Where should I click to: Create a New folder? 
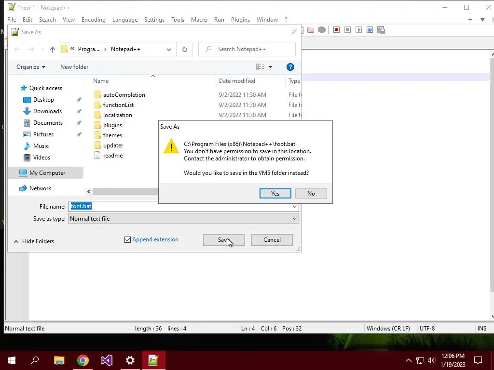tap(74, 67)
